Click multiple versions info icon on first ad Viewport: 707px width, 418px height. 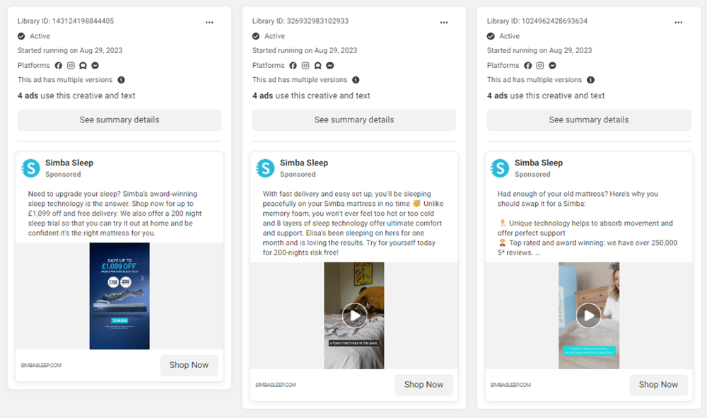[122, 80]
